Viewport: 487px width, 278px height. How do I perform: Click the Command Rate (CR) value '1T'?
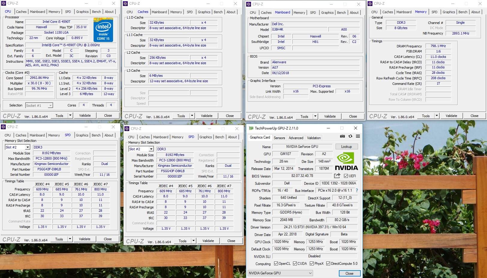click(x=438, y=83)
